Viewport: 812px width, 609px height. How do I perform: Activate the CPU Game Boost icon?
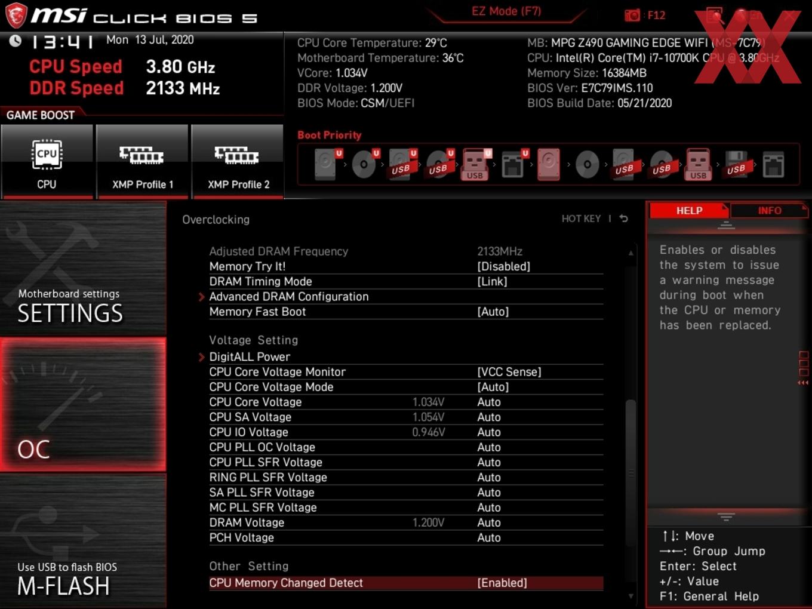pyautogui.click(x=47, y=161)
